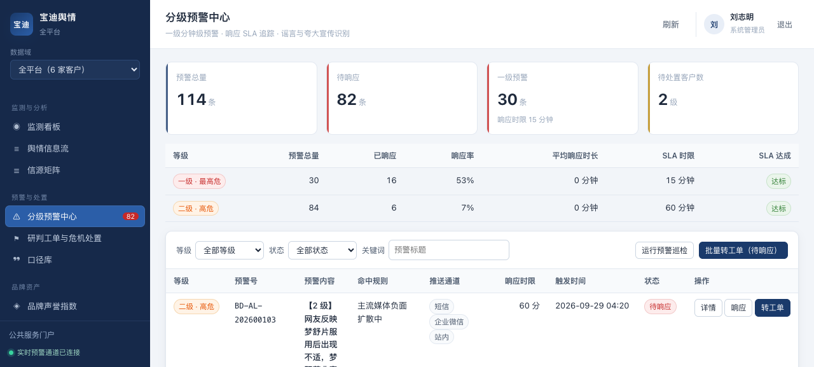Click 达标 badge in 一级 row
The image size is (814, 367).
click(x=778, y=181)
